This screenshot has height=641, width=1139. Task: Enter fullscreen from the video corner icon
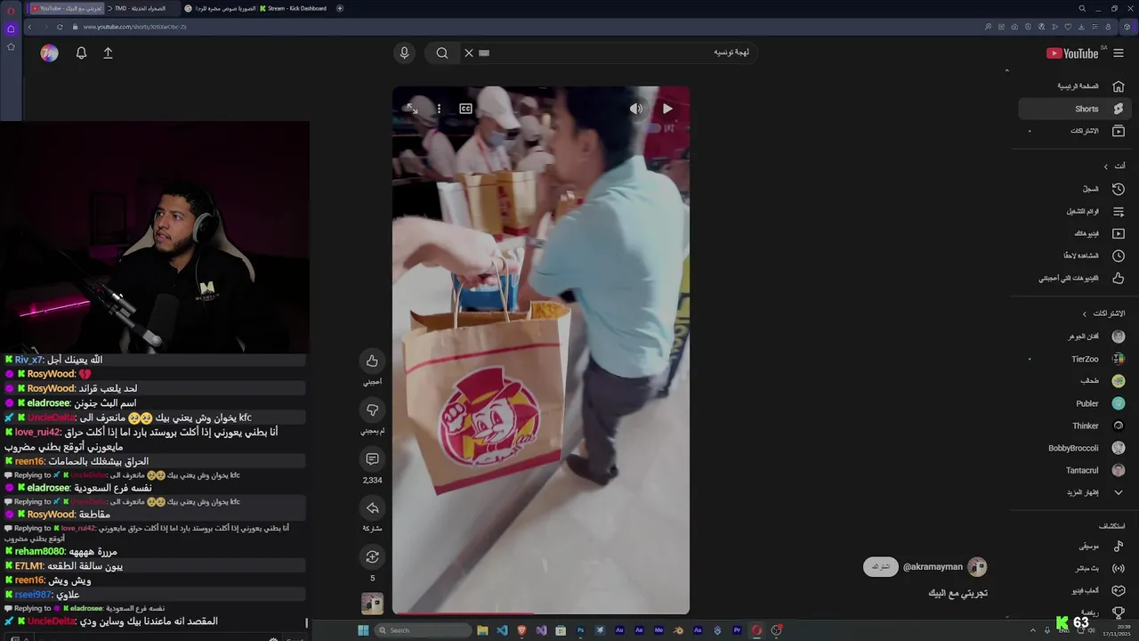click(x=411, y=109)
